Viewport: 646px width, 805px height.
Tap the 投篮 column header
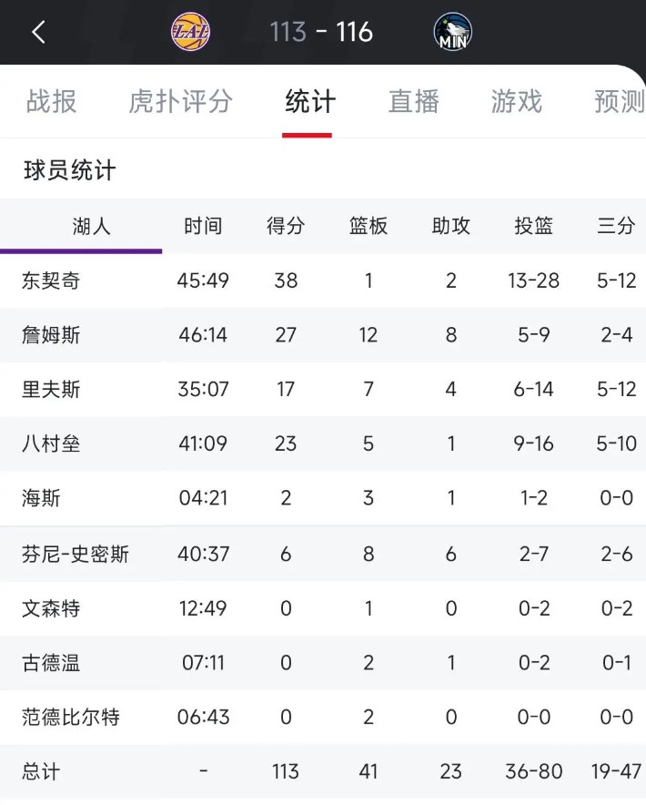534,226
